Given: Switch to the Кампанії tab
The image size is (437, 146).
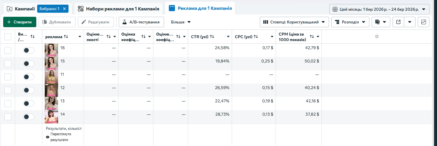Looking at the screenshot, I should tap(21, 9).
